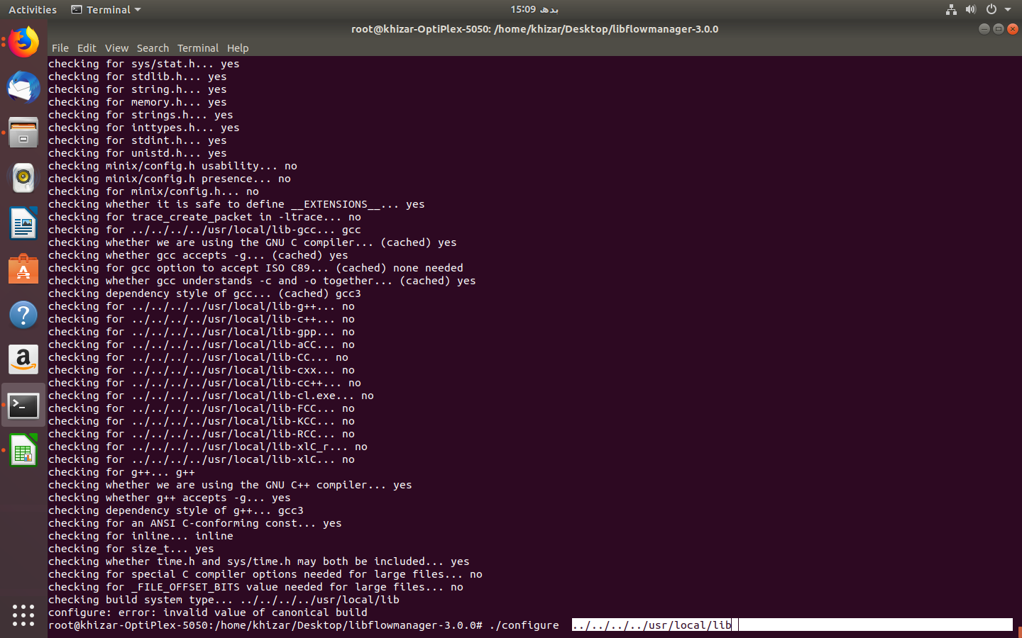The image size is (1022, 638).
Task: Show all applications with the grid icon
Action: (23, 616)
